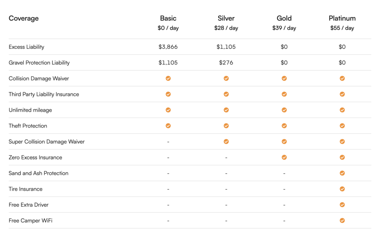Click Basic Excess Liability amount $3,866
Image resolution: width=379 pixels, height=236 pixels.
(168, 47)
